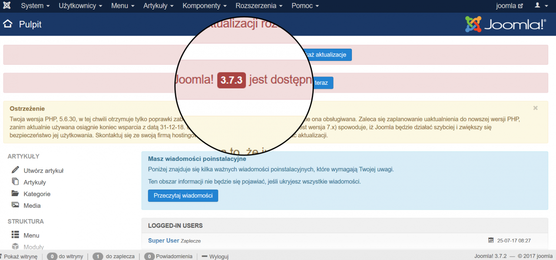Click the 'Masz wiadomości poinstalacyjne' heading
The height and width of the screenshot is (260, 556).
(x=197, y=159)
